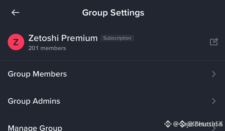Open the Group Members list
Screen dimensions: 225x131
[x=112, y=74]
